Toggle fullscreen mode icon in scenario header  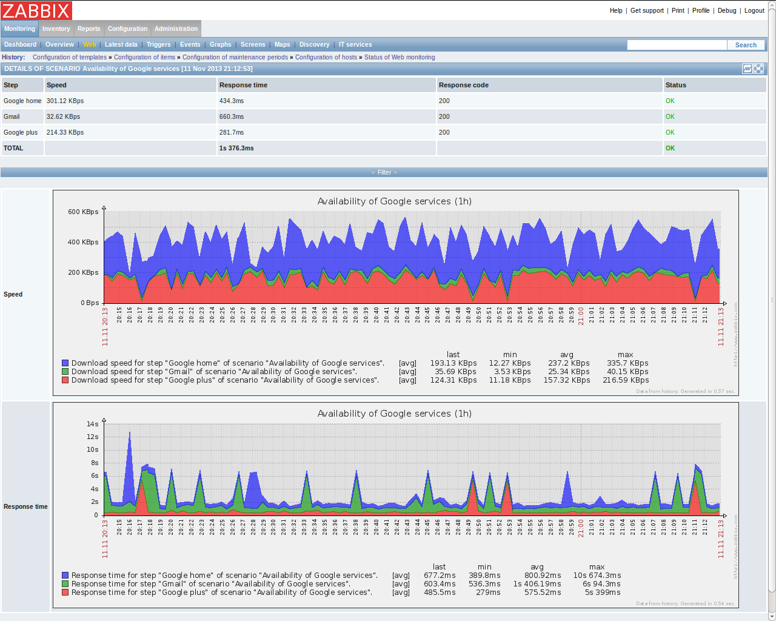(758, 69)
